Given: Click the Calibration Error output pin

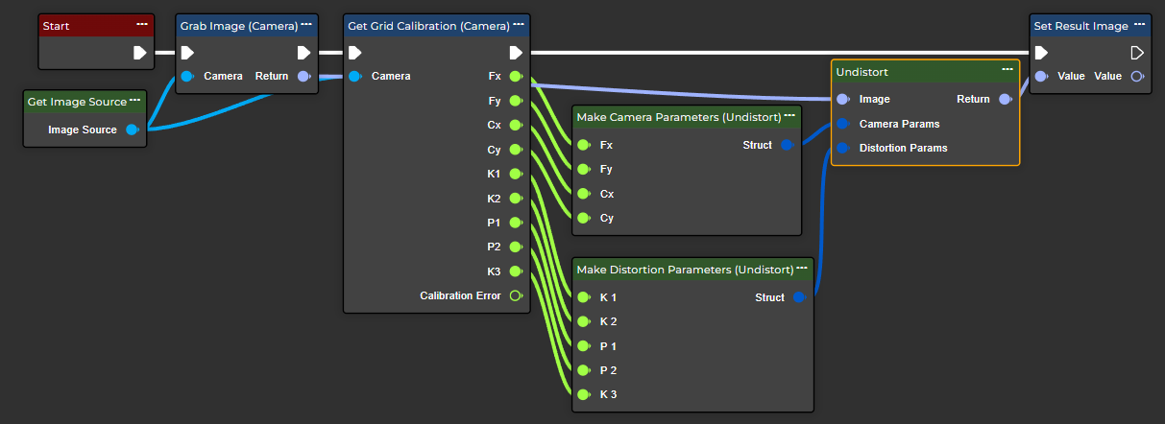Looking at the screenshot, I should point(515,295).
